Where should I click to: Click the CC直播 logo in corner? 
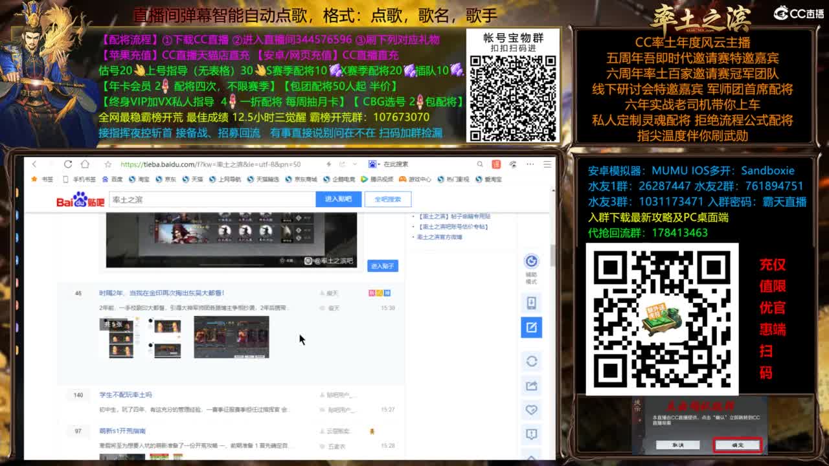(x=799, y=13)
